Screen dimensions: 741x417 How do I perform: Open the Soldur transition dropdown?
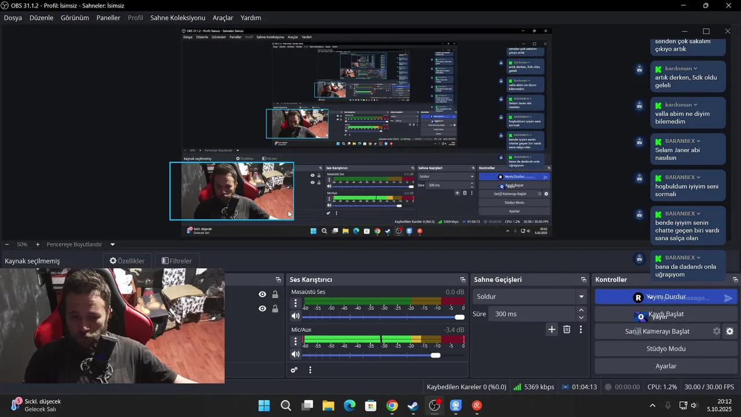(x=530, y=297)
